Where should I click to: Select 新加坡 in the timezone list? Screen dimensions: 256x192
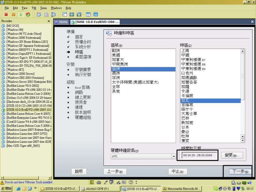[211, 123]
